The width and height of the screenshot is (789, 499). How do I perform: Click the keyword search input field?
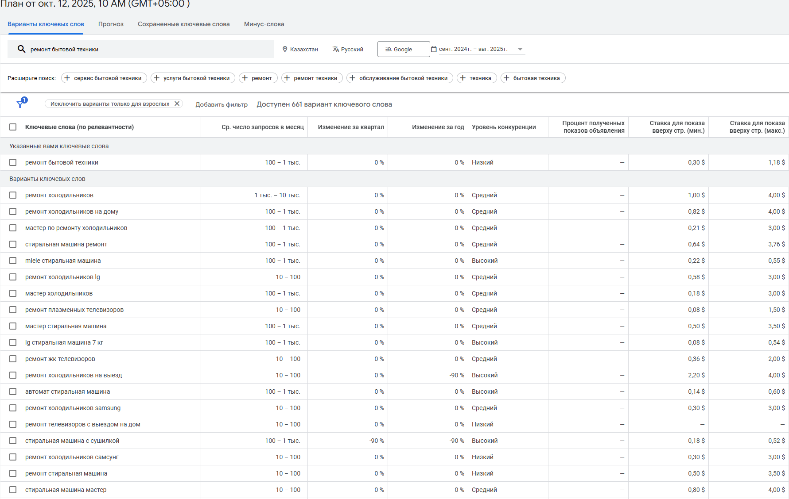[146, 49]
